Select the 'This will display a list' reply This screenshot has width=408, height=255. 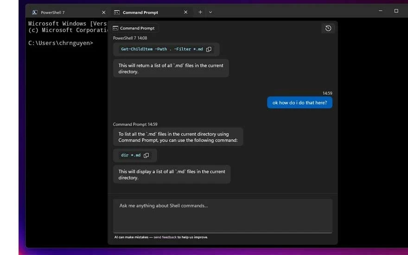(x=172, y=174)
